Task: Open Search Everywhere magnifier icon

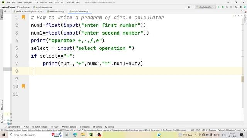Action: tap(236, 7)
